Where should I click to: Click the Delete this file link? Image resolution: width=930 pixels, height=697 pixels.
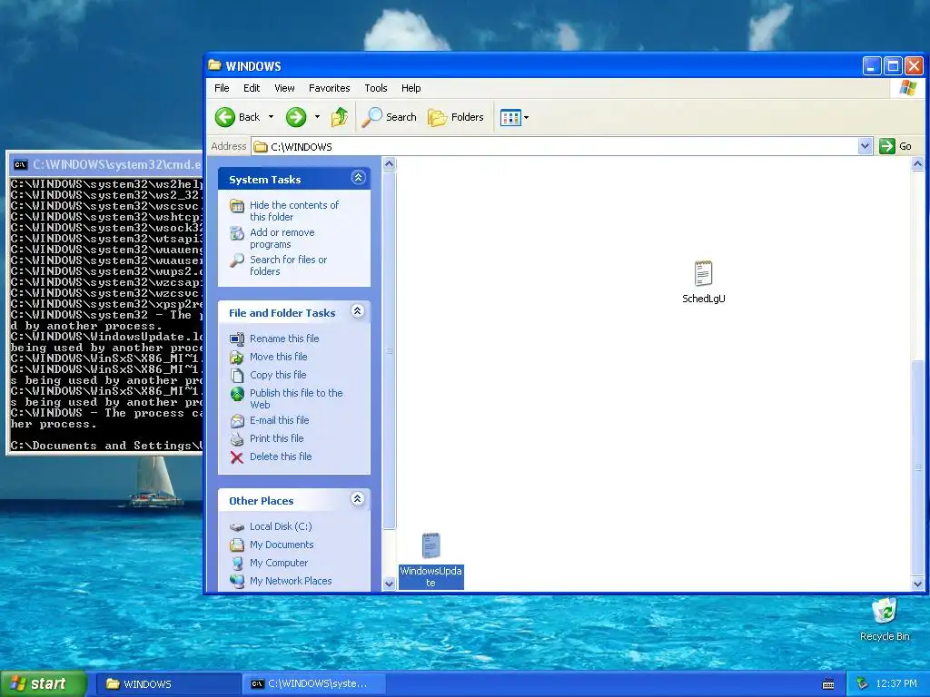[281, 456]
